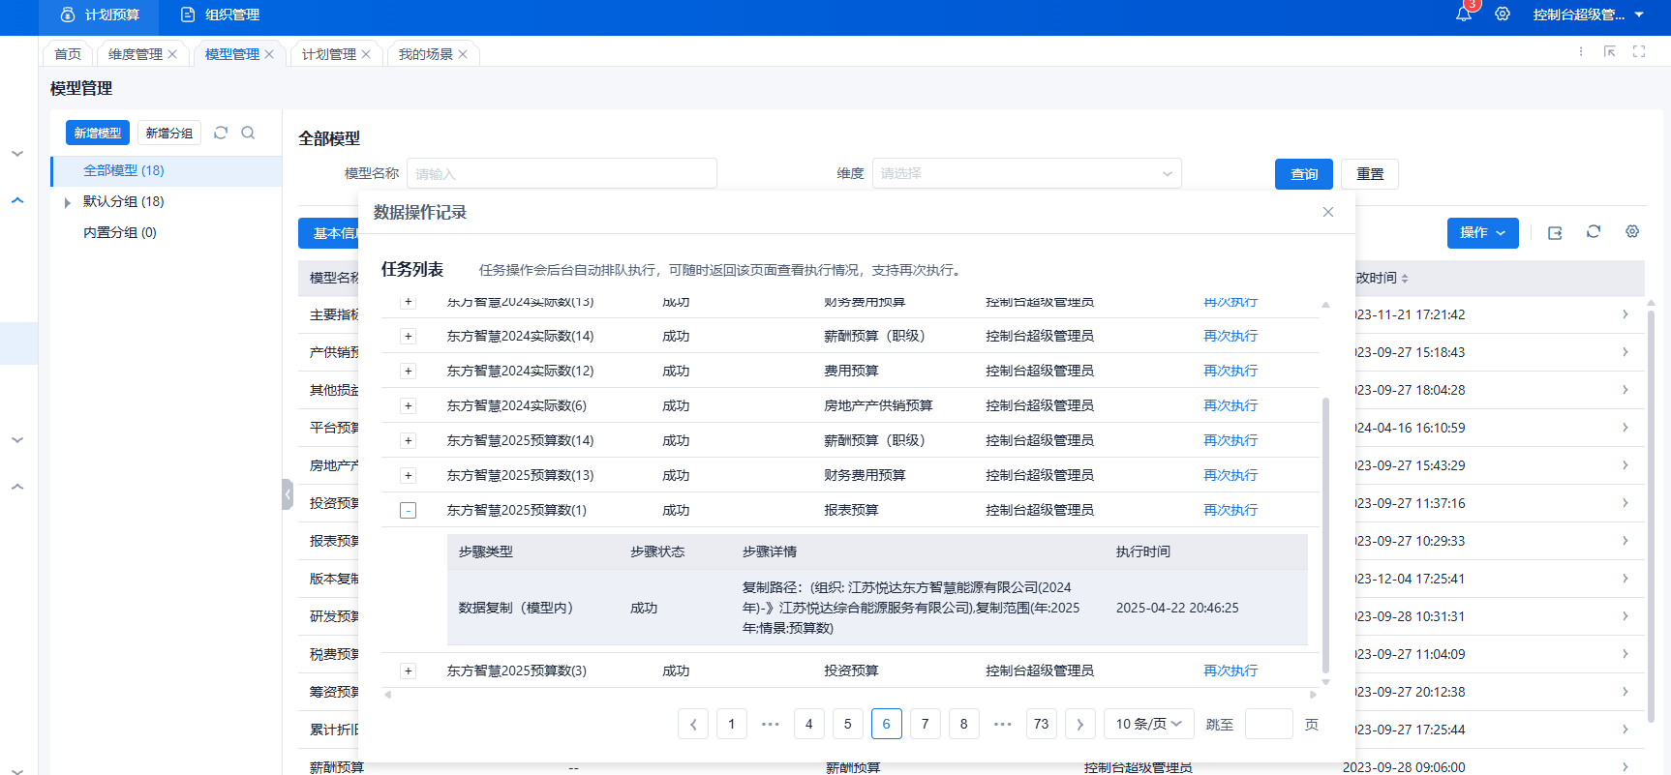This screenshot has height=775, width=1671.
Task: Open the 10 条/页 page size dropdown
Action: pos(1148,724)
